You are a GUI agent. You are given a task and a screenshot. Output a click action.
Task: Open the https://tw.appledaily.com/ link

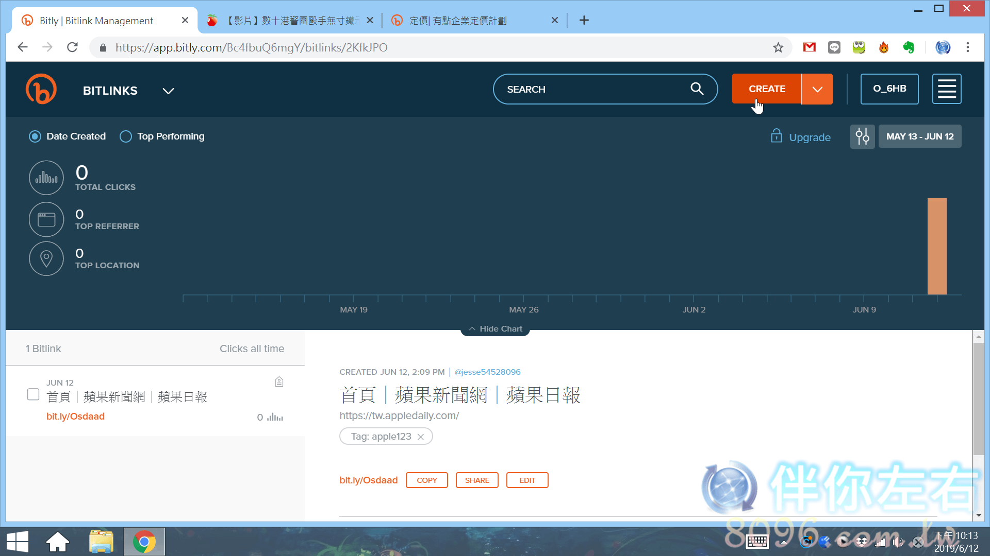[399, 415]
